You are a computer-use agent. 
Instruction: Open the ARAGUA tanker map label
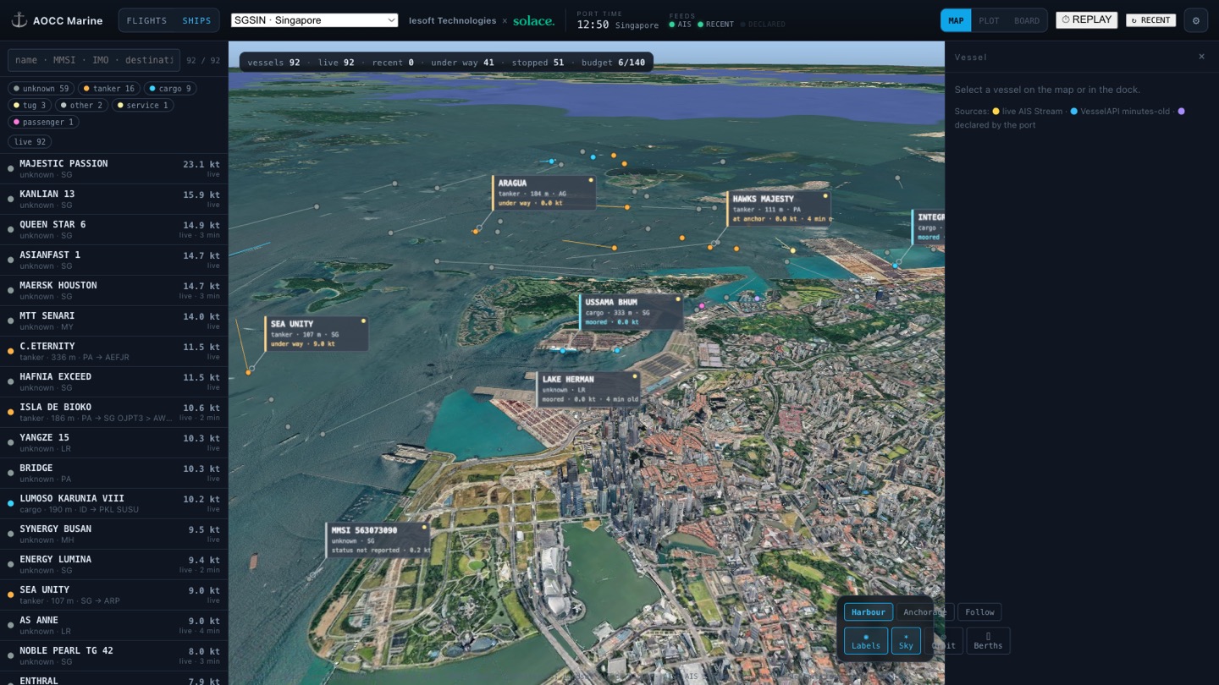pos(544,193)
